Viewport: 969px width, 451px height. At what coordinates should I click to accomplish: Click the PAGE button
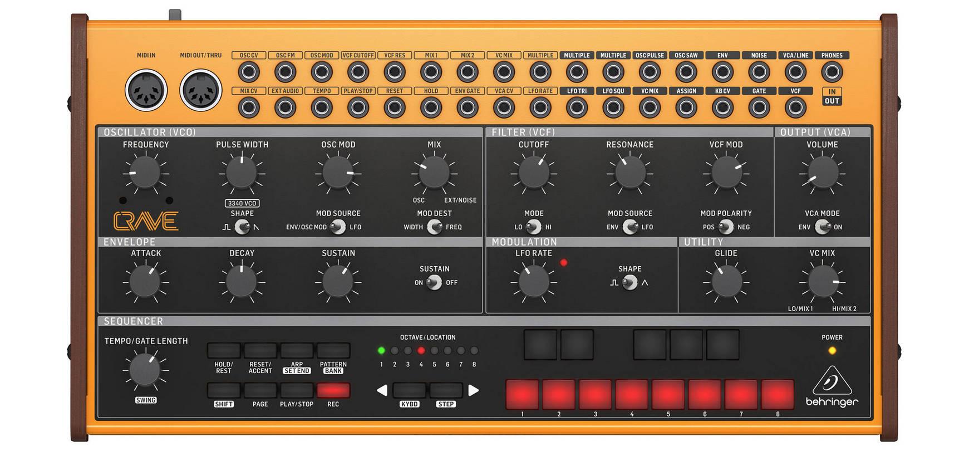coord(260,390)
